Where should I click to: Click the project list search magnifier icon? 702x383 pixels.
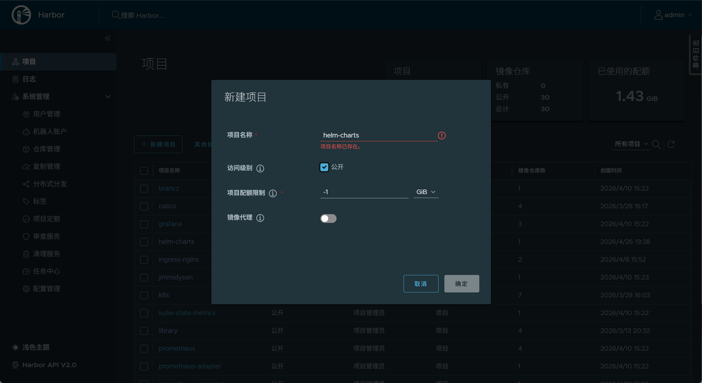click(656, 144)
